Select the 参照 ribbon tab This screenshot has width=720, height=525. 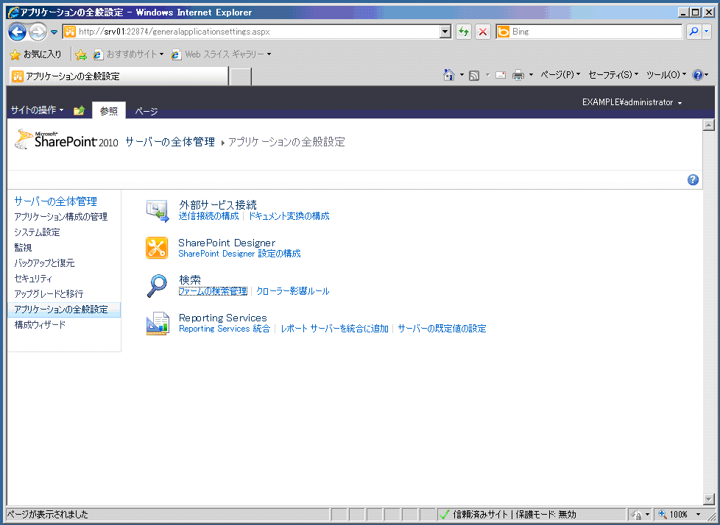tap(109, 110)
